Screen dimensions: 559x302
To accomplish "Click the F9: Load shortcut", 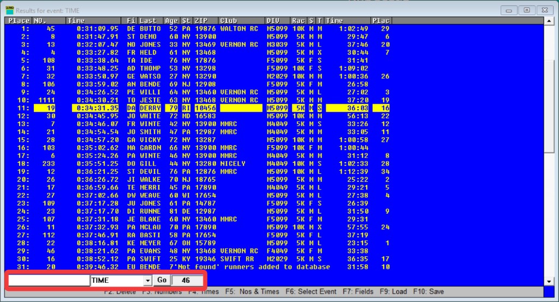I will pyautogui.click(x=393, y=292).
